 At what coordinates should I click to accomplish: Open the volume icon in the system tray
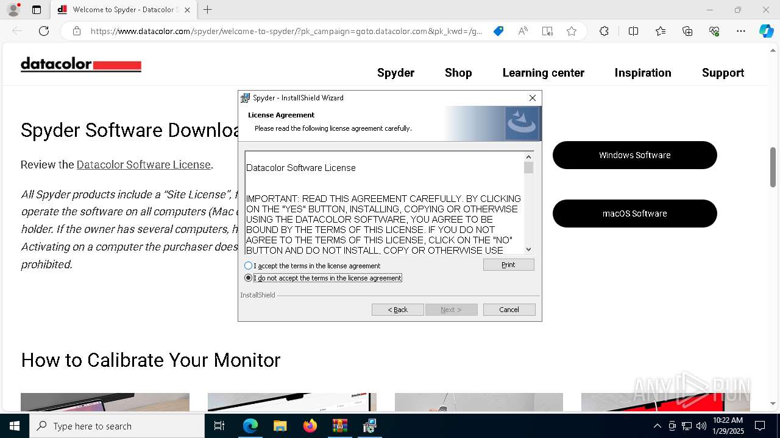(701, 426)
